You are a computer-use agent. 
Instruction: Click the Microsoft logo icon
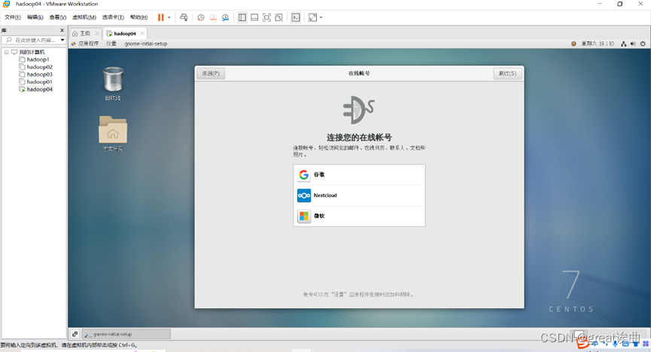(304, 217)
